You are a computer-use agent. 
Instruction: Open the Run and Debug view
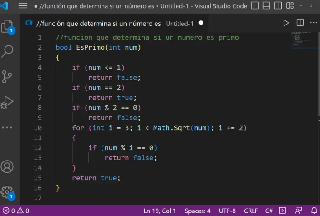pyautogui.click(x=7, y=102)
